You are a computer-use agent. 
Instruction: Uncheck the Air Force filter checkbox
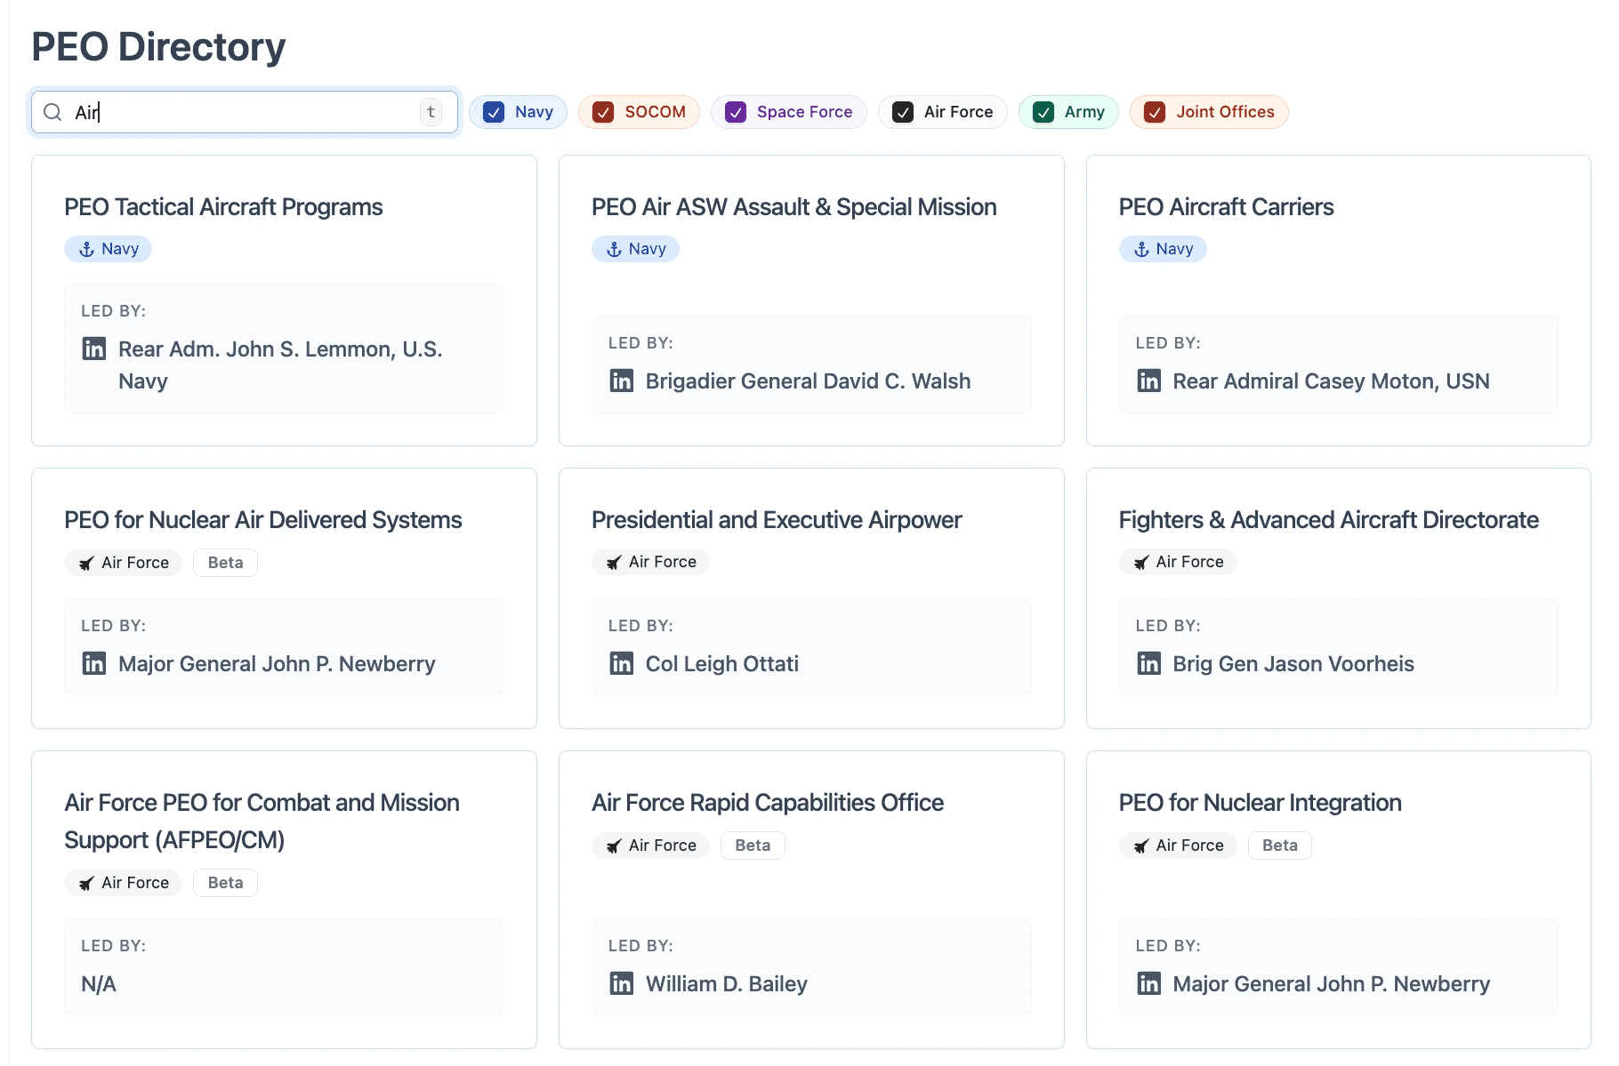tap(903, 112)
